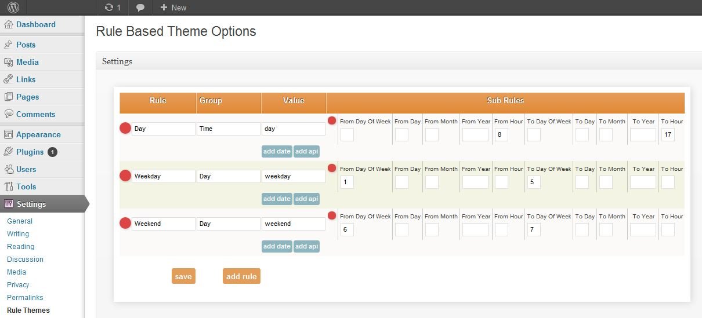The image size is (702, 318).
Task: Collapse the Settings sidebar menu
Action: 31,204
